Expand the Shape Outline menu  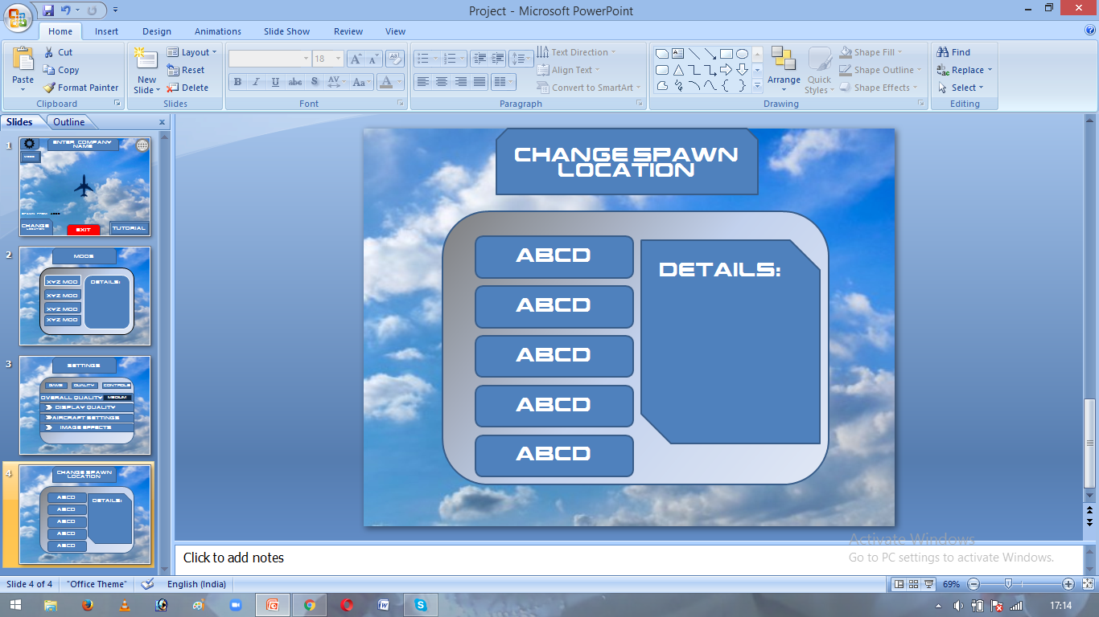[x=879, y=70]
